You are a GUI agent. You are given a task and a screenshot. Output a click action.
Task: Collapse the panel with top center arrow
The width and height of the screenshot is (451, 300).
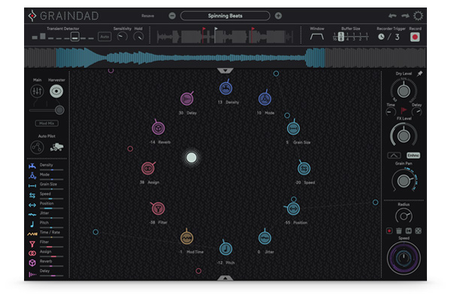pos(225,70)
